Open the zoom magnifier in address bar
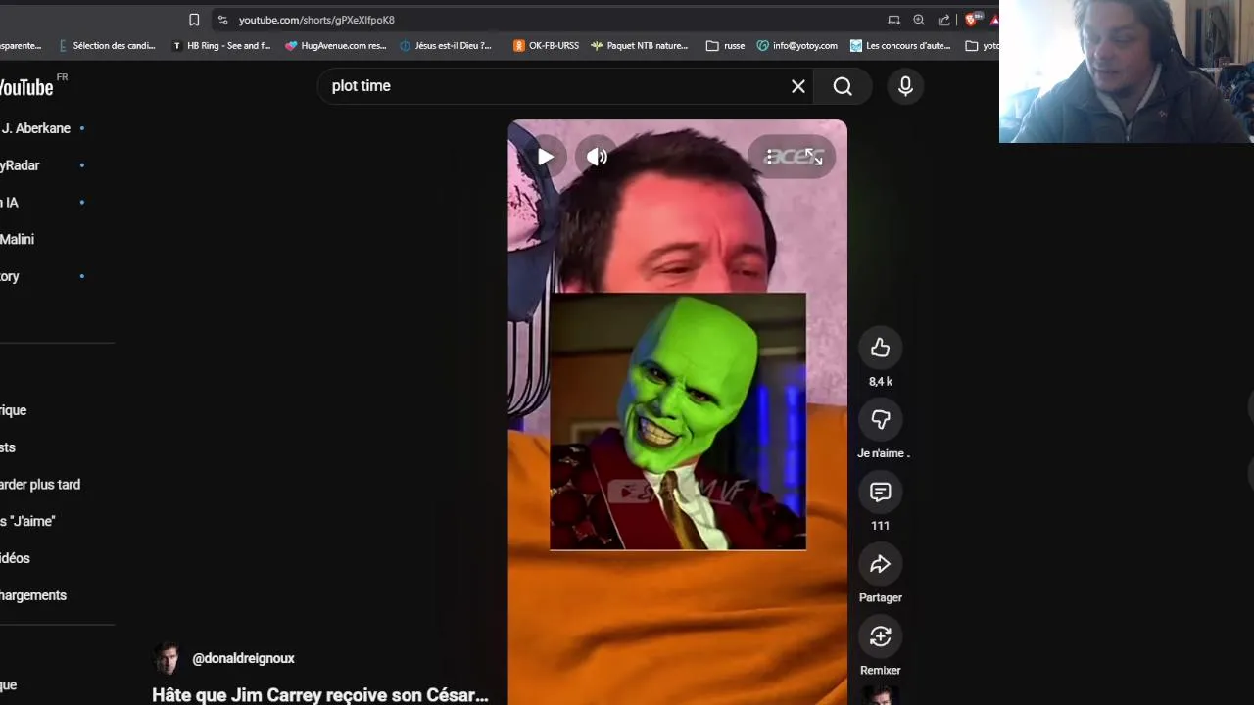Viewport: 1254px width, 705px height. [919, 20]
